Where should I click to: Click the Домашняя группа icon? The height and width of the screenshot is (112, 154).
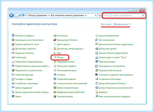pos(97,49)
